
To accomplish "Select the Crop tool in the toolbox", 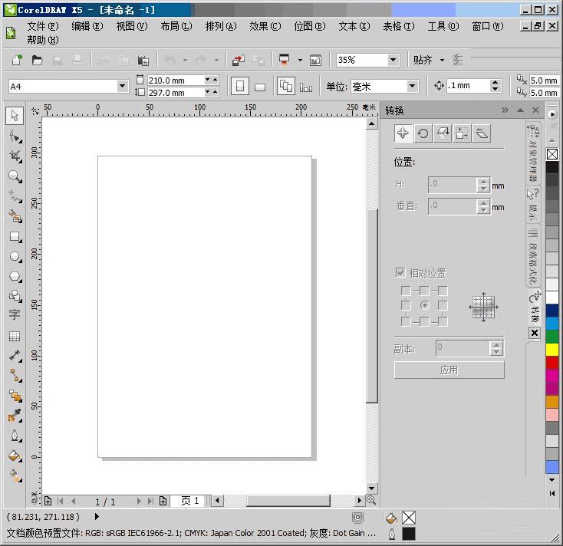I will (x=15, y=156).
